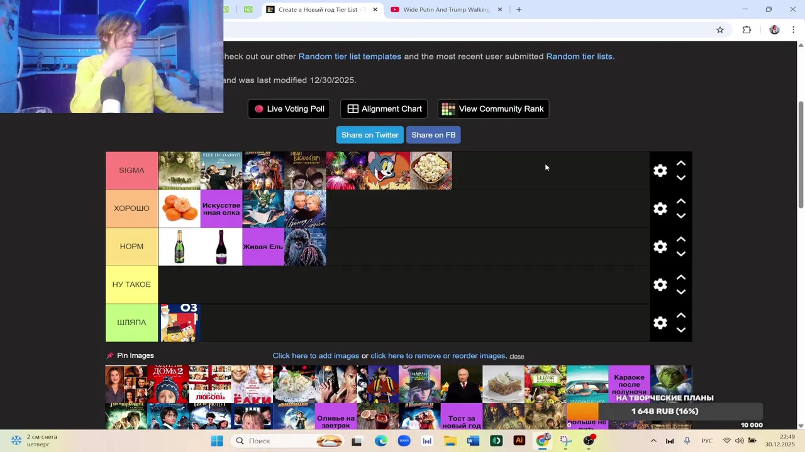Open Chrome profile avatar
Image resolution: width=805 pixels, height=452 pixels.
click(774, 30)
